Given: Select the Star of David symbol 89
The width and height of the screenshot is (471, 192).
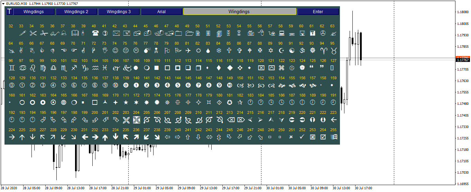Looking at the screenshot, I should click(x=270, y=51).
